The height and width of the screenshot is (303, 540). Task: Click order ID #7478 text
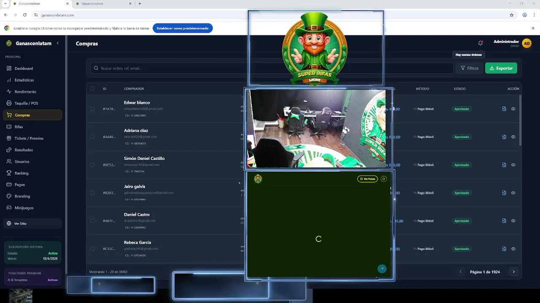pos(109,109)
